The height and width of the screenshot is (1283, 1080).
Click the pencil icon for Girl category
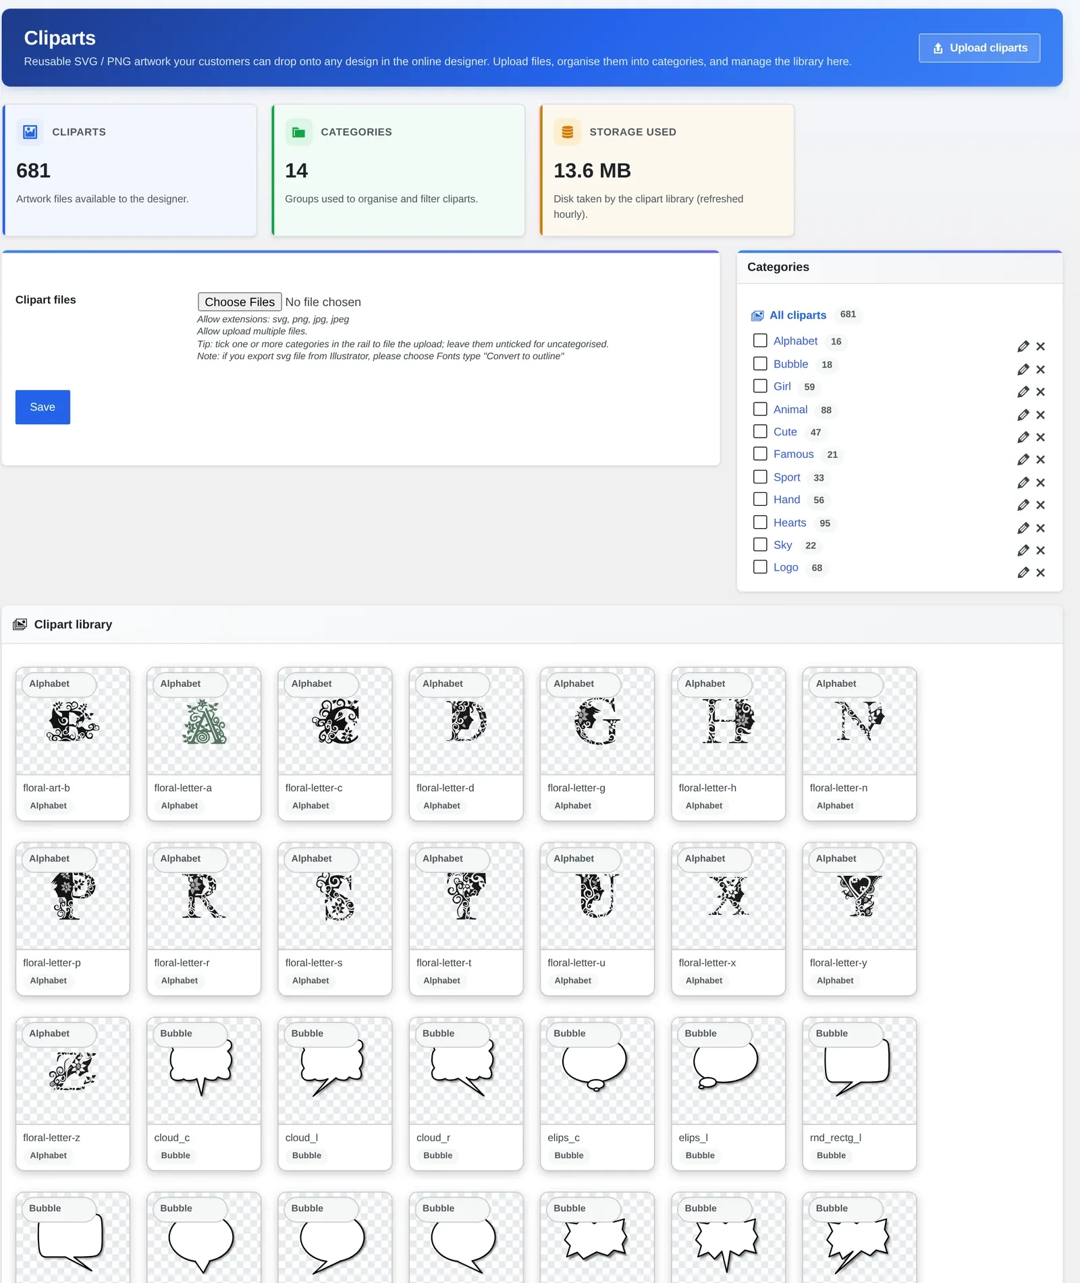[x=1023, y=392]
